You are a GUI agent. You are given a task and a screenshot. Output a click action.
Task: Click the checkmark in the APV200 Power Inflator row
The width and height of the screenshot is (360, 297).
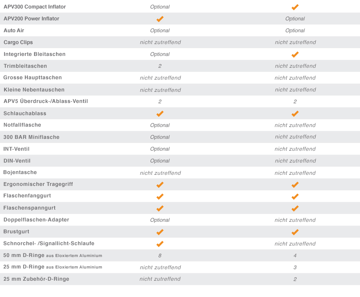pos(160,19)
